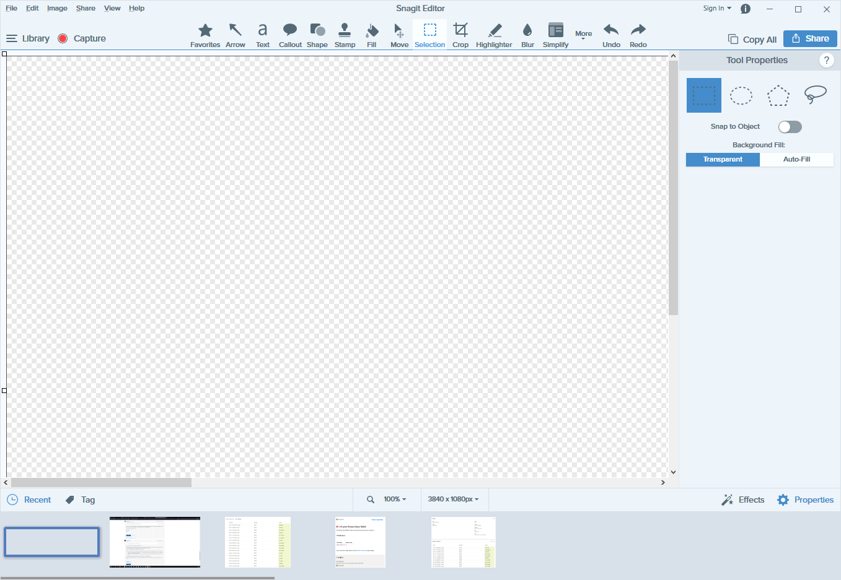Click the Share button
The image size is (841, 580).
[x=810, y=38]
